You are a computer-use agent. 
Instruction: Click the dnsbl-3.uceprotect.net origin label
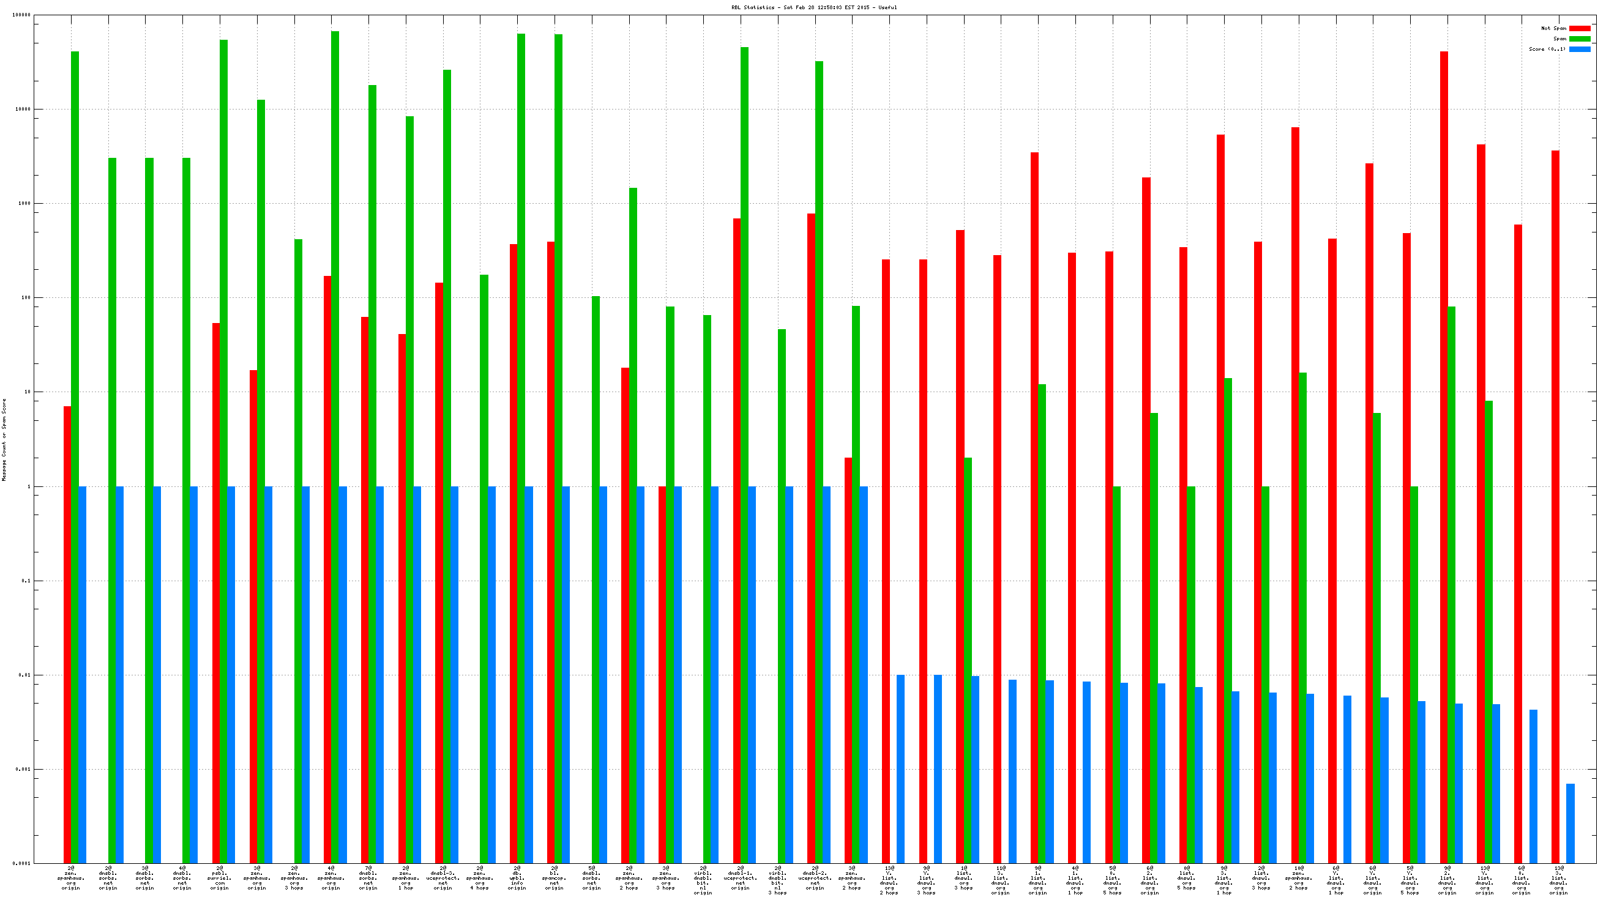coord(443,877)
